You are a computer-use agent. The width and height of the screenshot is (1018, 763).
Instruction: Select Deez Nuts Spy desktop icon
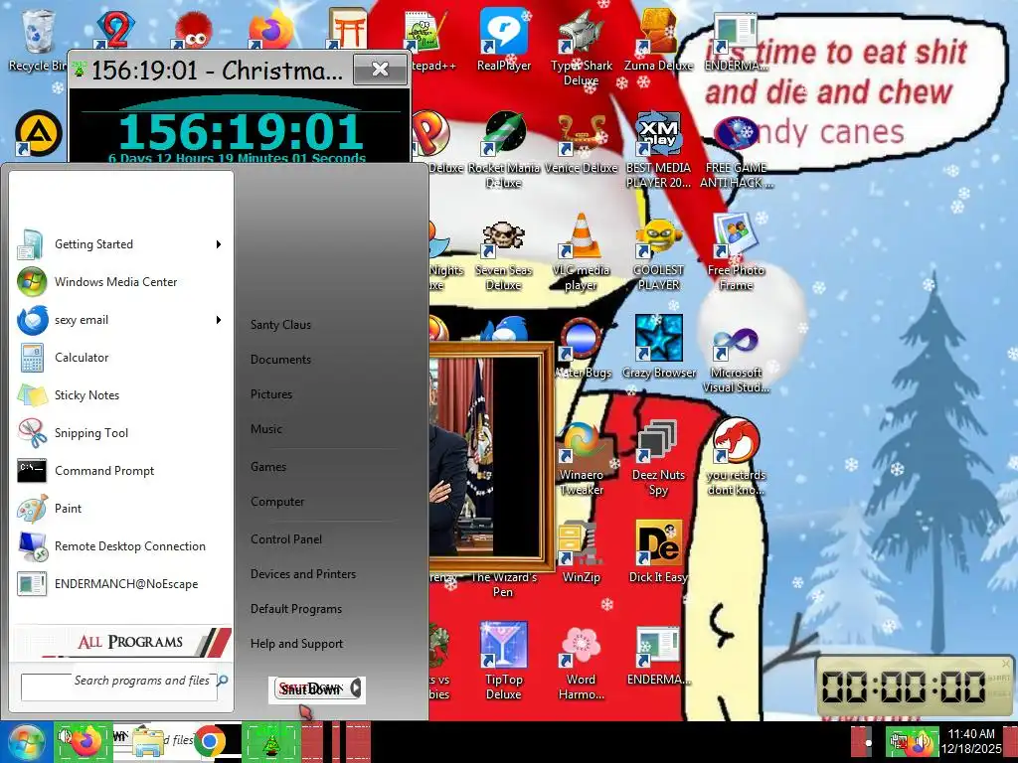point(658,457)
